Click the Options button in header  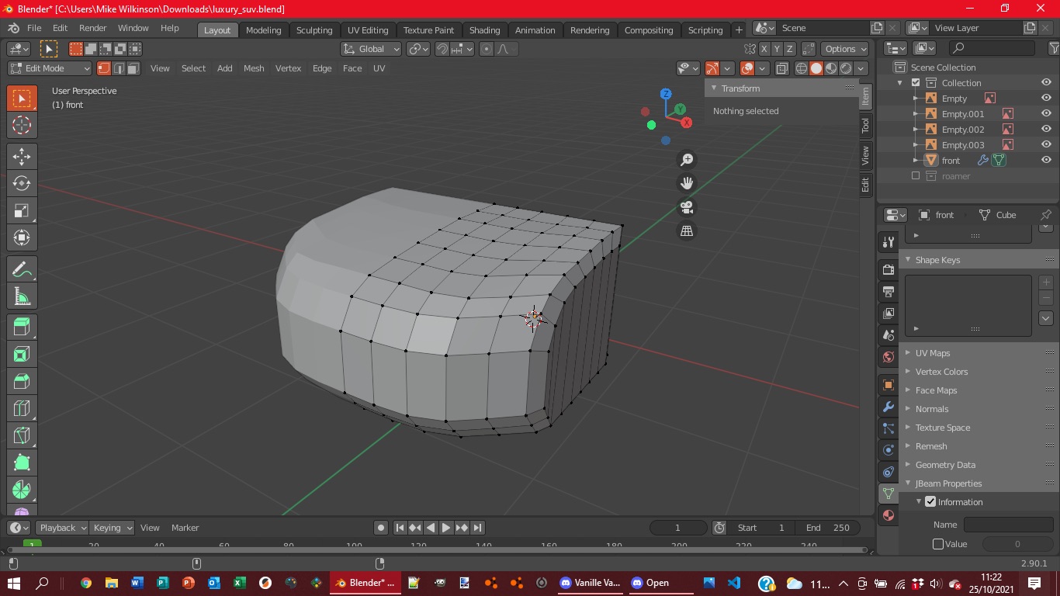point(844,49)
